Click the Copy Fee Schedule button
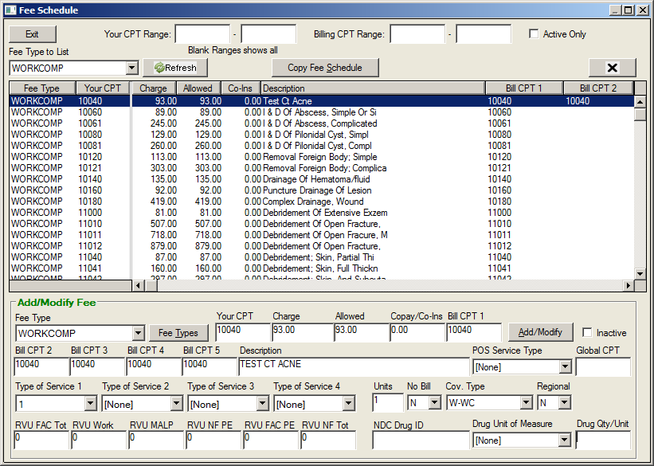Image resolution: width=654 pixels, height=466 pixels. tap(324, 68)
